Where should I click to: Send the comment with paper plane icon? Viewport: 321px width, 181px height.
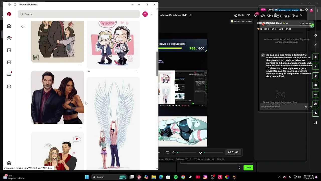tap(311, 107)
